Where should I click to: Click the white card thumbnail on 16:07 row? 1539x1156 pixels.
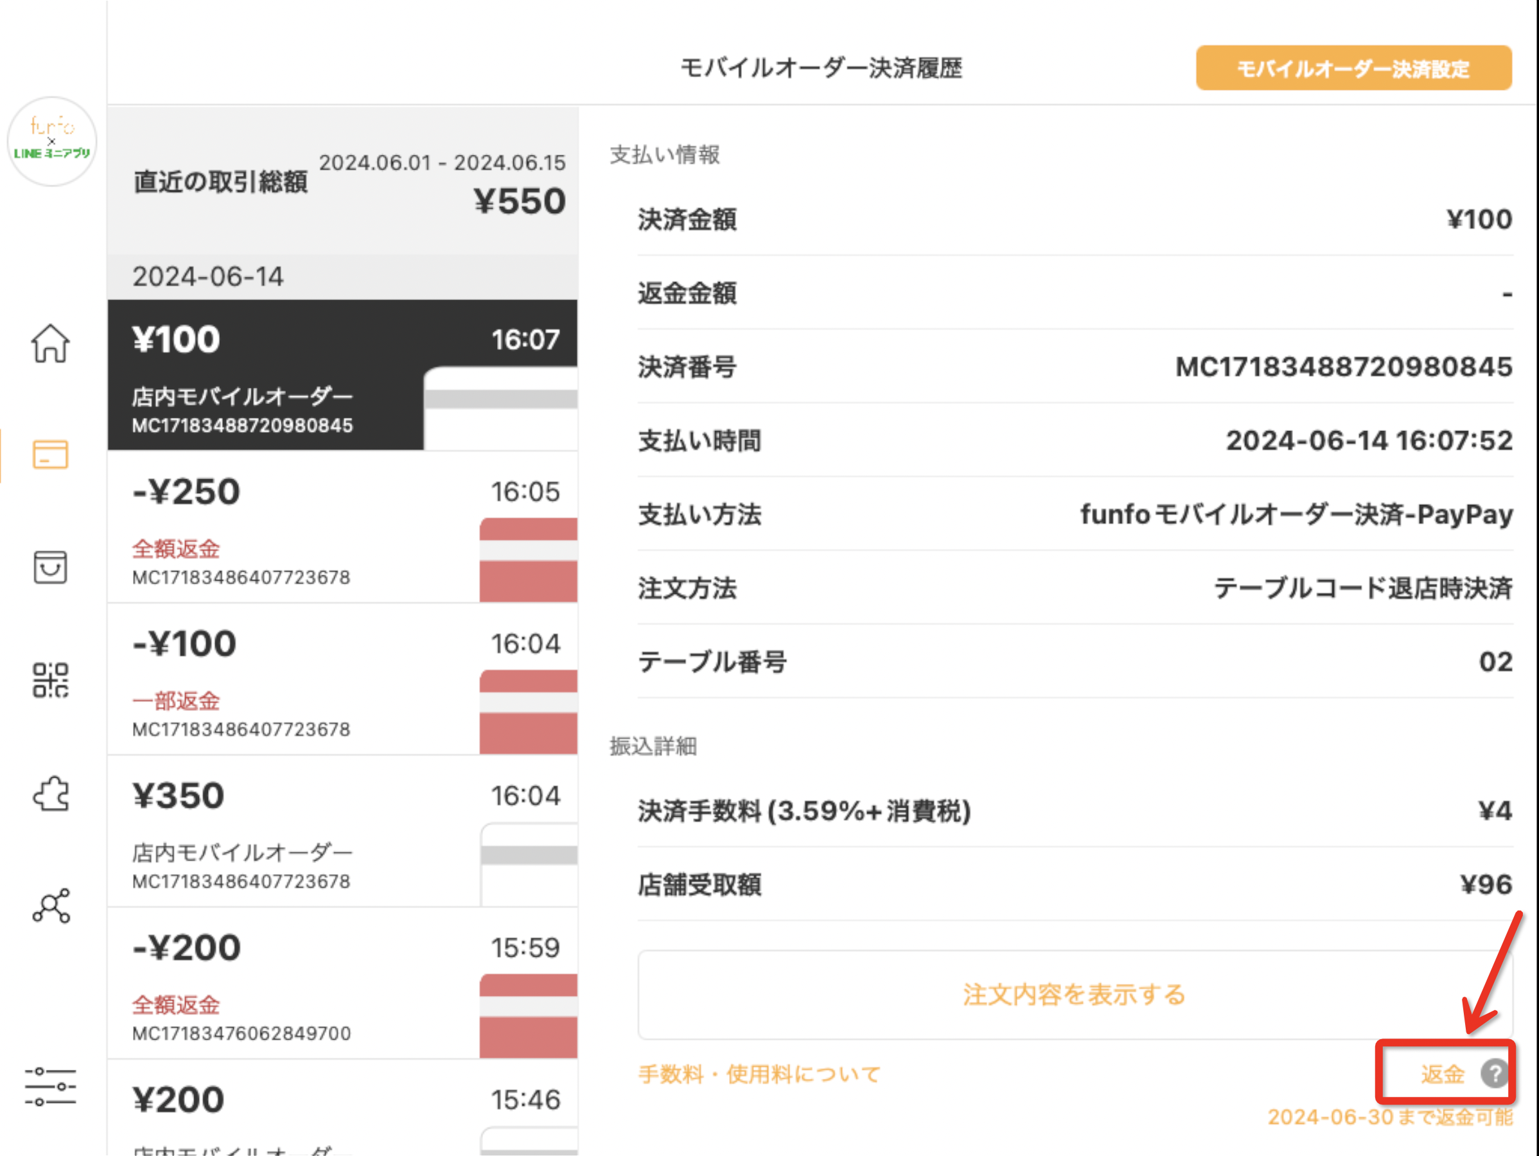point(501,409)
